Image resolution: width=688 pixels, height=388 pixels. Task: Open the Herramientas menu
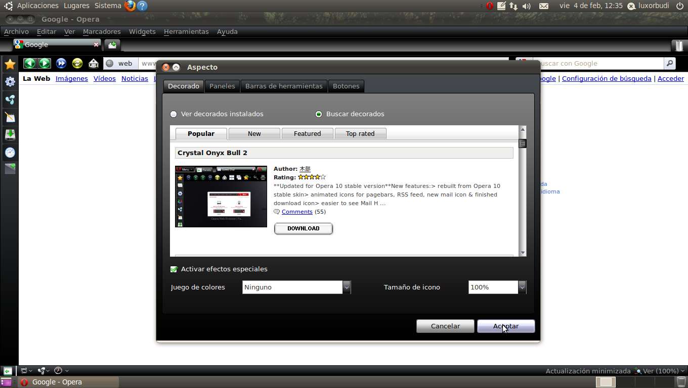186,31
